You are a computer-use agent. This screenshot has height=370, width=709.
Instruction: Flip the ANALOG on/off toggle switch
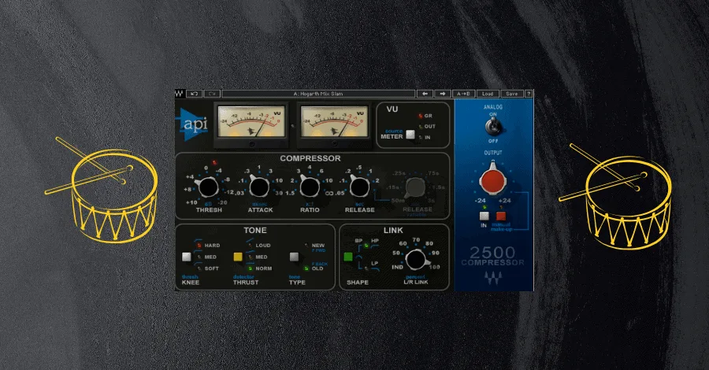tap(492, 127)
